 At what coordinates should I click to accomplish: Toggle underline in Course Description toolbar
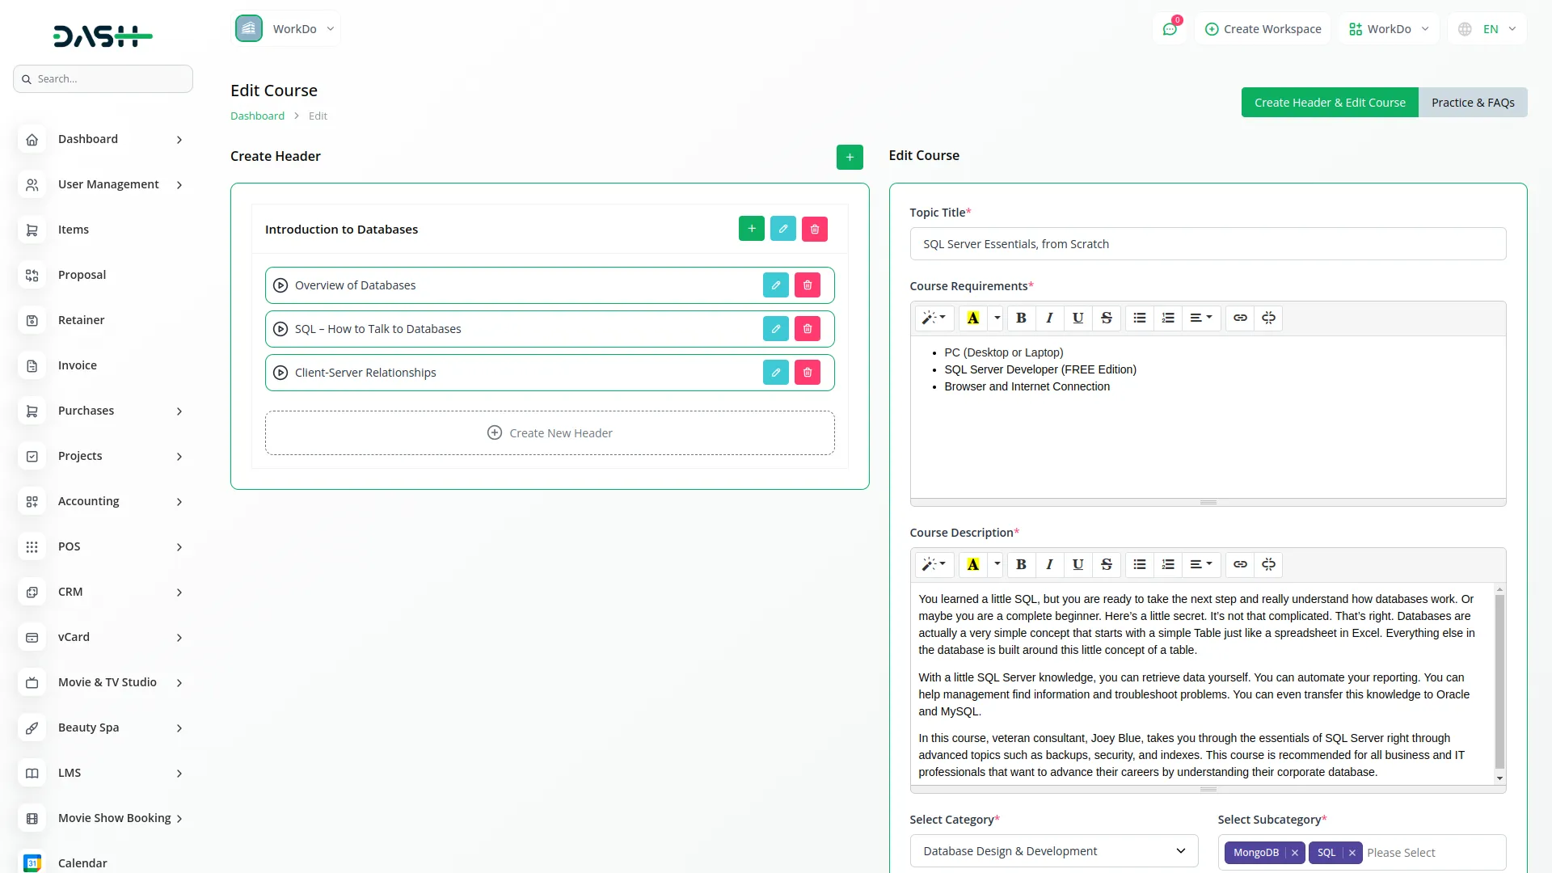pos(1078,564)
